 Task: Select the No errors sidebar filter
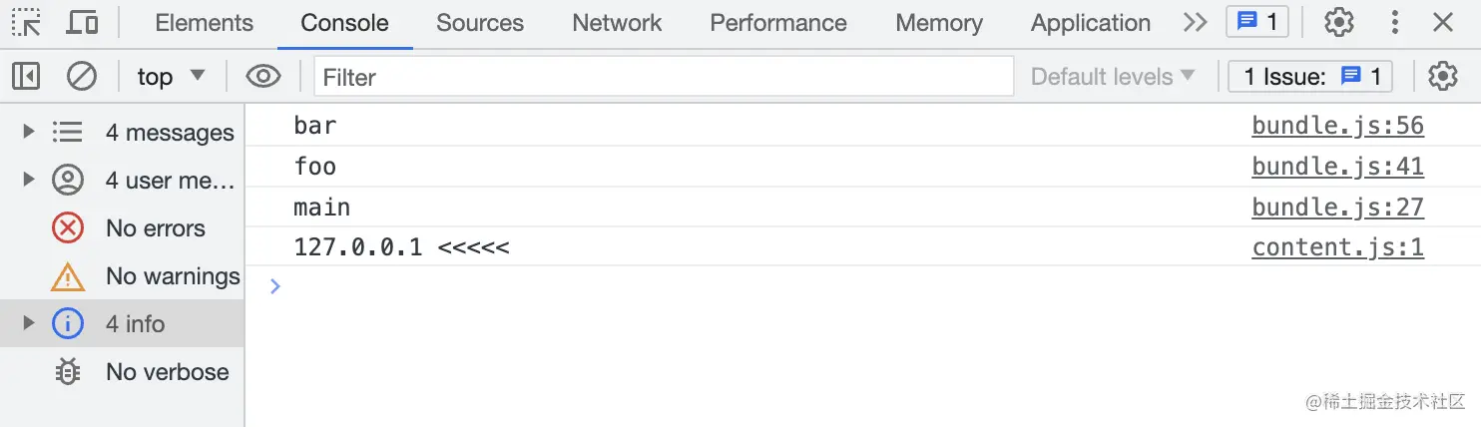tap(155, 227)
